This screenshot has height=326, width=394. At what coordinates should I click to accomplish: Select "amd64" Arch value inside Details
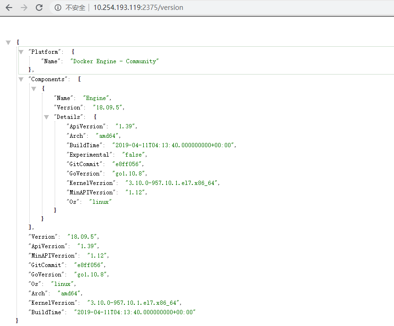107,136
